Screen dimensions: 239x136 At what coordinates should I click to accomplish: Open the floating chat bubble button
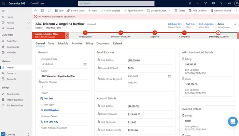(233, 121)
